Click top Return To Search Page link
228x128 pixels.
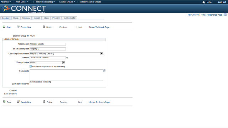pyautogui.click(x=99, y=27)
